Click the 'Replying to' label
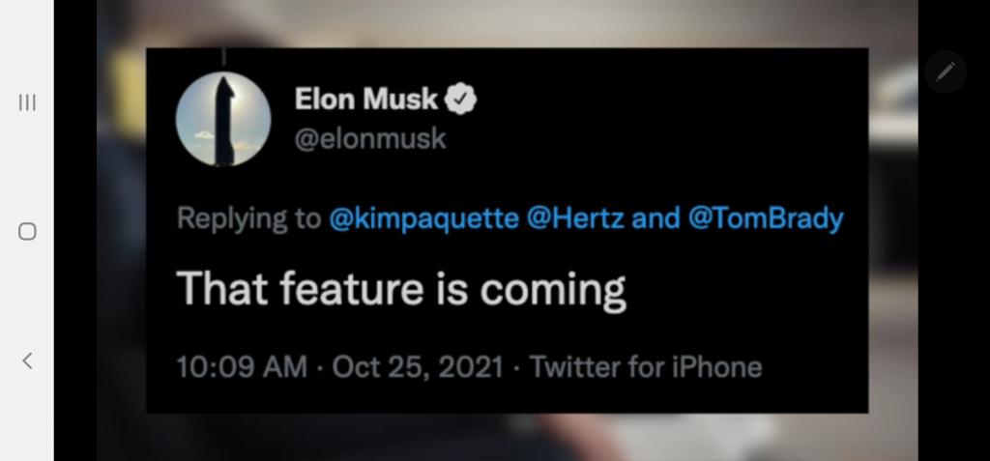This screenshot has height=461, width=990. pos(248,219)
